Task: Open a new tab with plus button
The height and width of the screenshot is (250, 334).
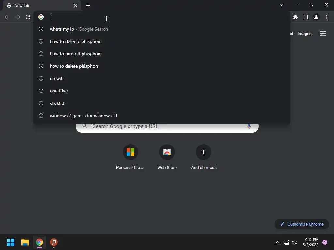Action: 88,6
